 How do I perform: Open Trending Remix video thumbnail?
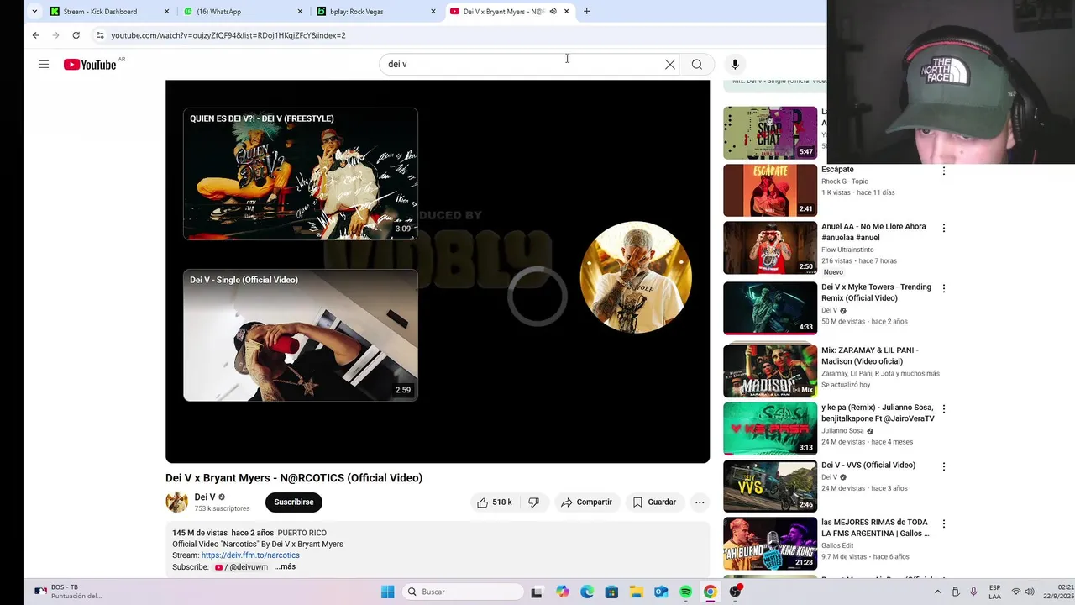coord(770,308)
